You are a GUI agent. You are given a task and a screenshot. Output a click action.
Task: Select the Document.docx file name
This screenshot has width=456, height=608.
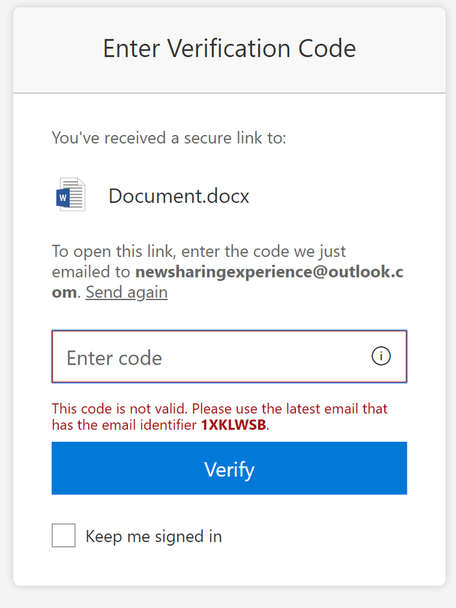point(179,196)
